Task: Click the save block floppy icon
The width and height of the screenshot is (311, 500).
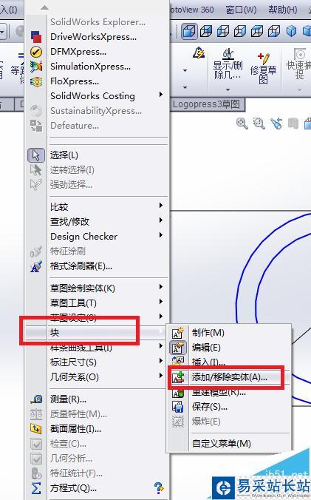Action: (178, 407)
